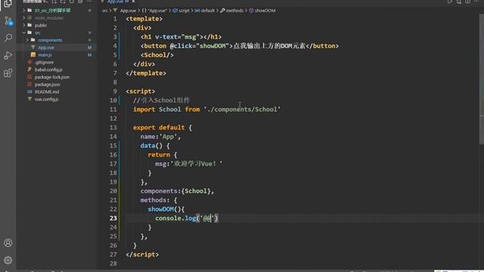Screen dimensions: 484x272
Task: Click the console.log statement on line 23
Action: click(x=187, y=218)
